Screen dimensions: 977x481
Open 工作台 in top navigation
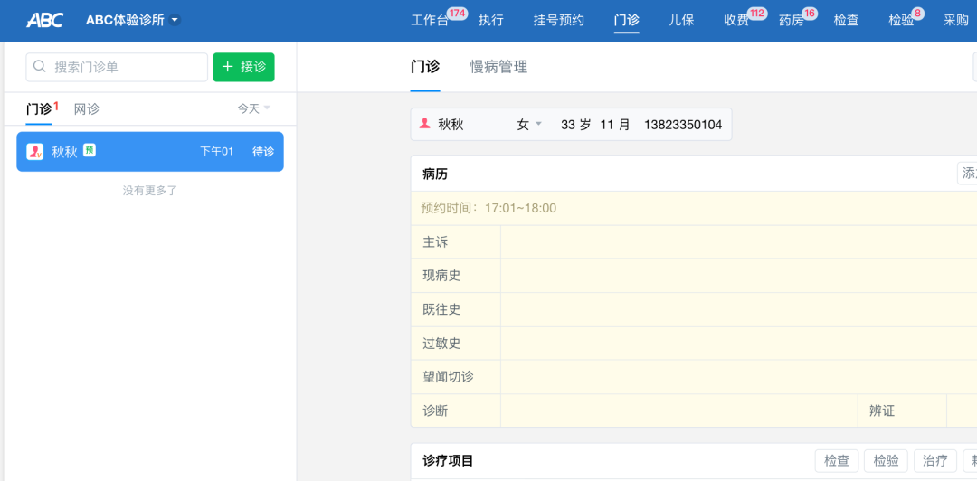click(430, 20)
